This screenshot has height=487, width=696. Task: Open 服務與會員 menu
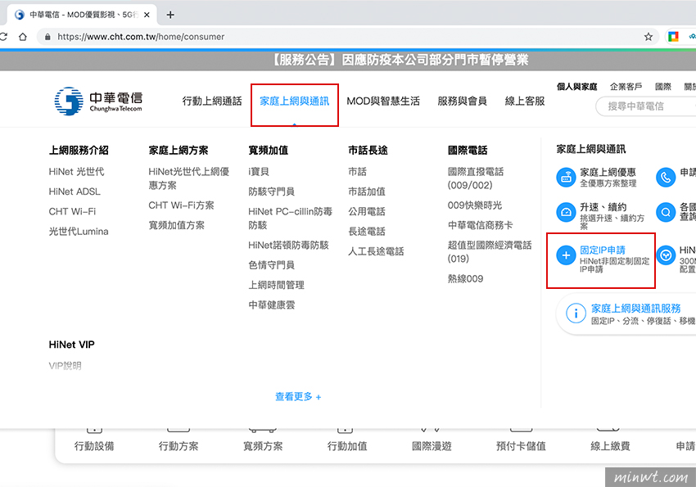462,101
